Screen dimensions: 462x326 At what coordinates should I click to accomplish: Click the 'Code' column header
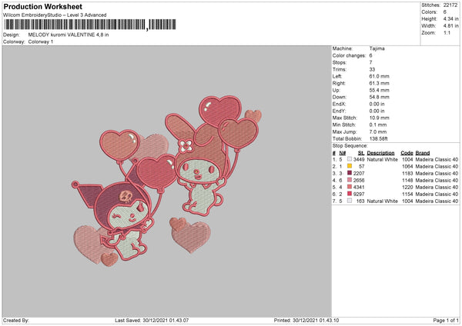click(x=407, y=153)
